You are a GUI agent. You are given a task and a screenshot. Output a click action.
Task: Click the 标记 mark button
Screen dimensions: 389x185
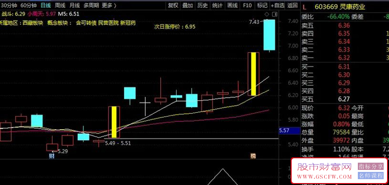262,5
